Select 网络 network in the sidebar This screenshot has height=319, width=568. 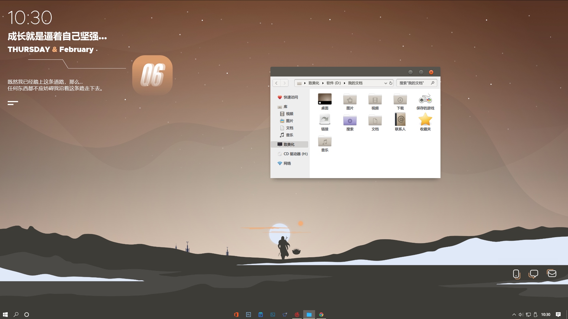click(284, 163)
